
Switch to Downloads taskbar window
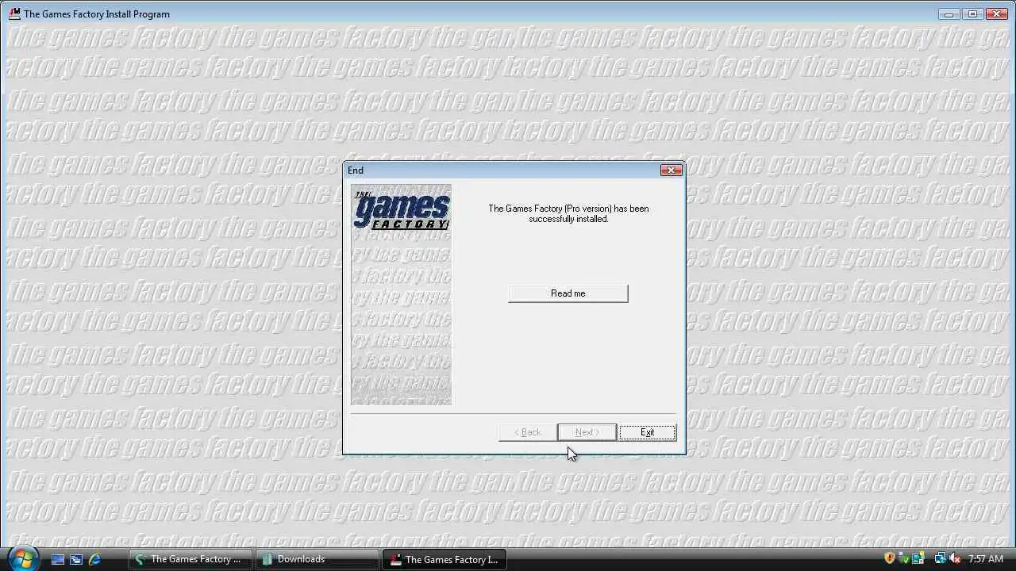click(x=317, y=559)
